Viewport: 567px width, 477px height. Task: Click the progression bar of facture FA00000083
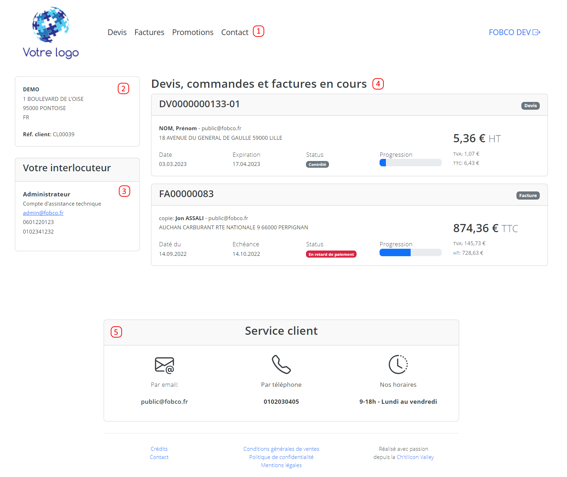pos(410,252)
